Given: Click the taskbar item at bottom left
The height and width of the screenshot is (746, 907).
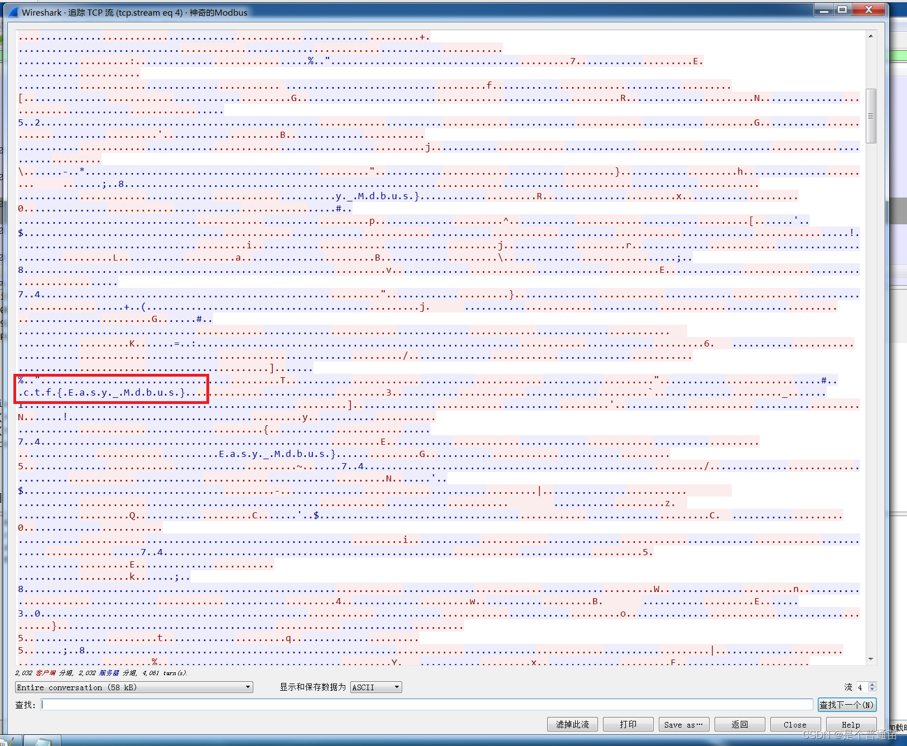Looking at the screenshot, I should pyautogui.click(x=42, y=741).
